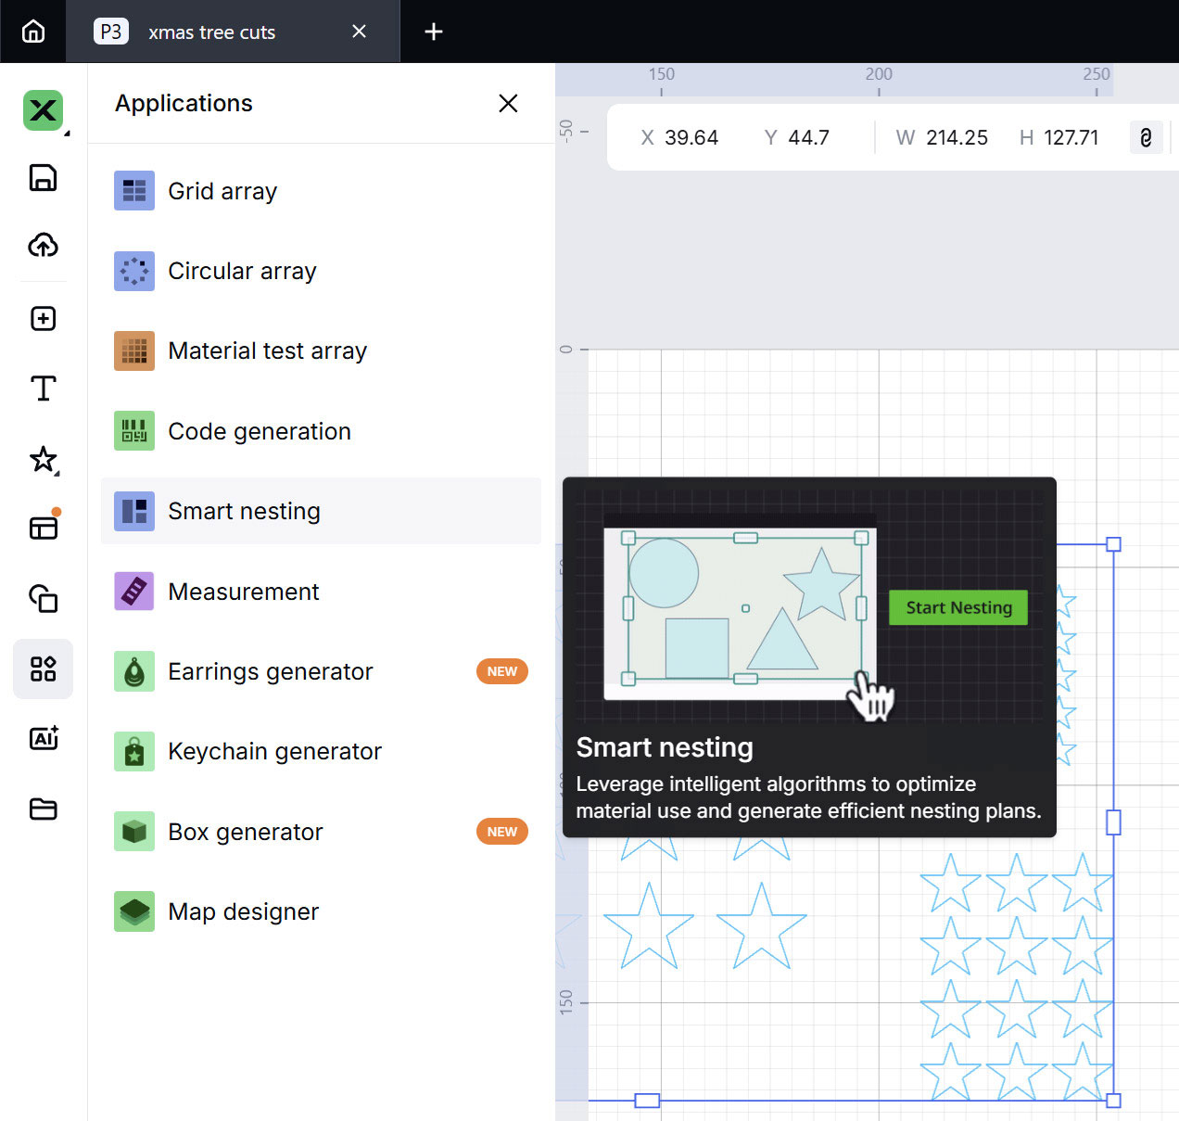Toggle the Applications panel icon
The width and height of the screenshot is (1179, 1121).
tap(43, 669)
